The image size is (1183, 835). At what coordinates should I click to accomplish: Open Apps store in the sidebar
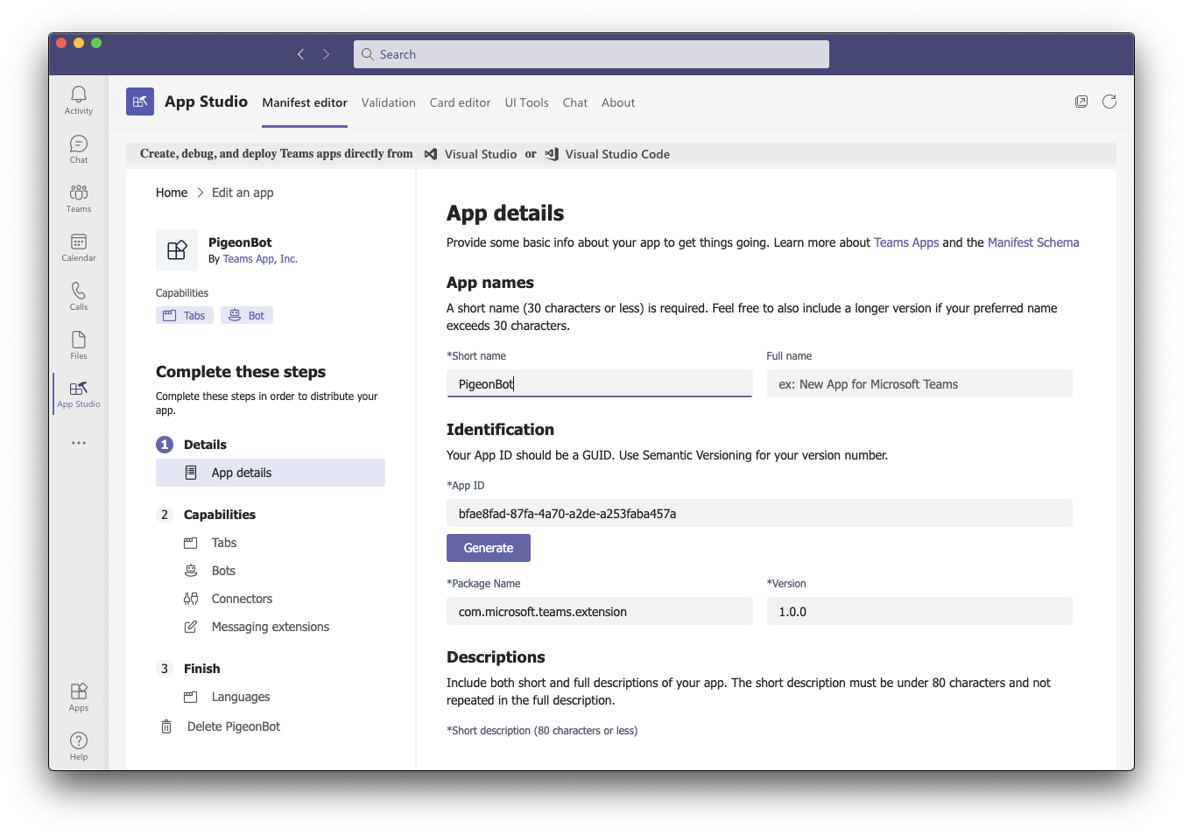pyautogui.click(x=79, y=697)
